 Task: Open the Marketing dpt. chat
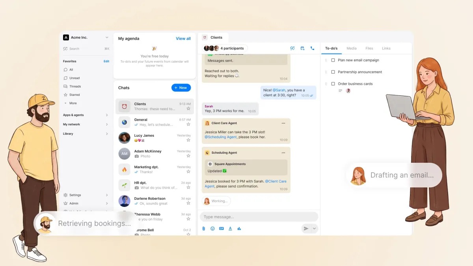coord(155,169)
